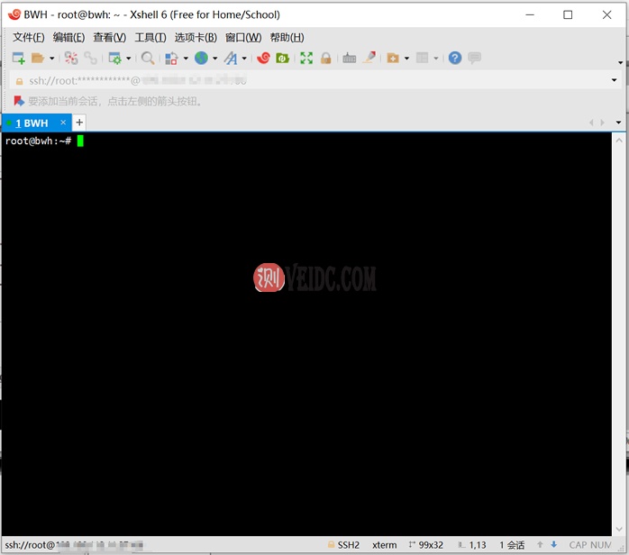The width and height of the screenshot is (629, 555).
Task: Open the 选项卡(B) menu
Action: point(196,38)
